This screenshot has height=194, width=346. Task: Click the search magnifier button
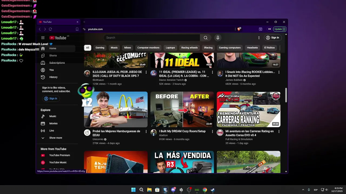coord(206,38)
